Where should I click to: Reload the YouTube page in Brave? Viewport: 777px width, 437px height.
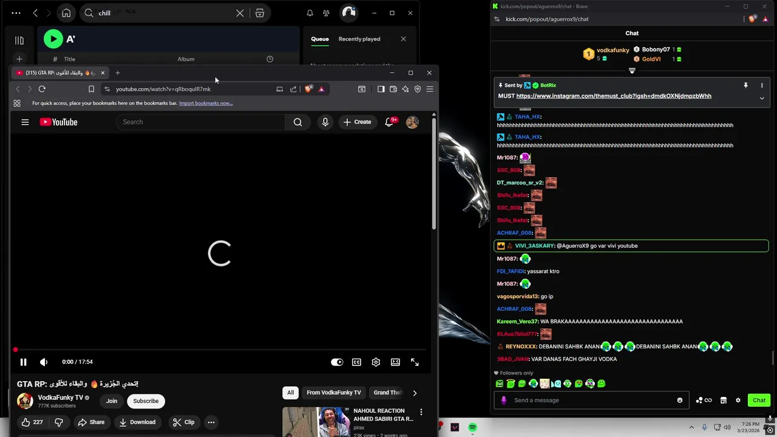42,89
